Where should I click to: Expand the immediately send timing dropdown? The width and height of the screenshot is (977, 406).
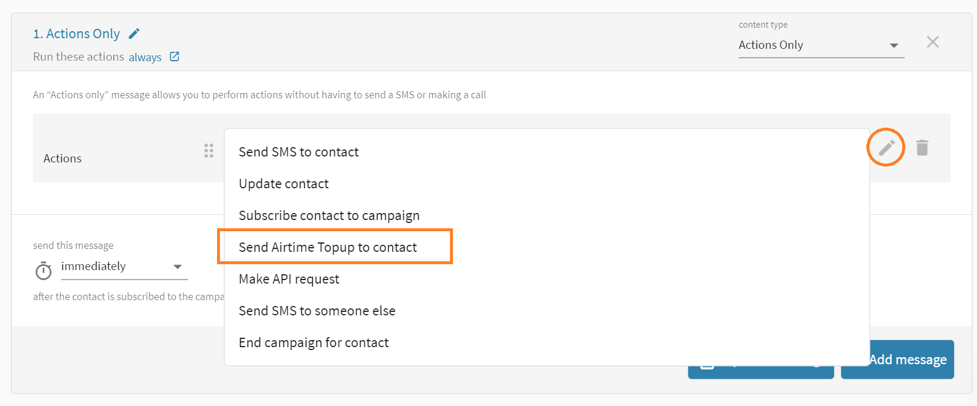click(177, 267)
